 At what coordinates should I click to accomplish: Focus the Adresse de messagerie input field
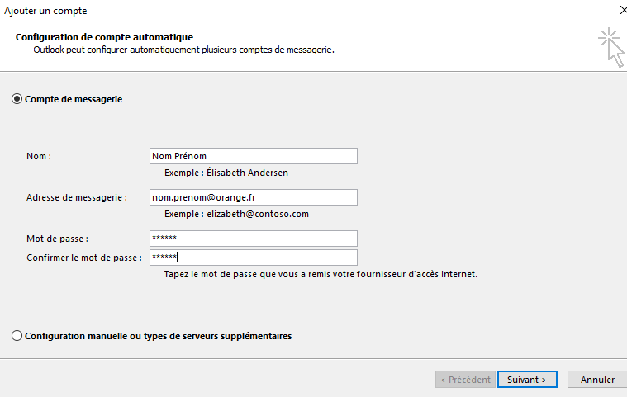tap(253, 197)
